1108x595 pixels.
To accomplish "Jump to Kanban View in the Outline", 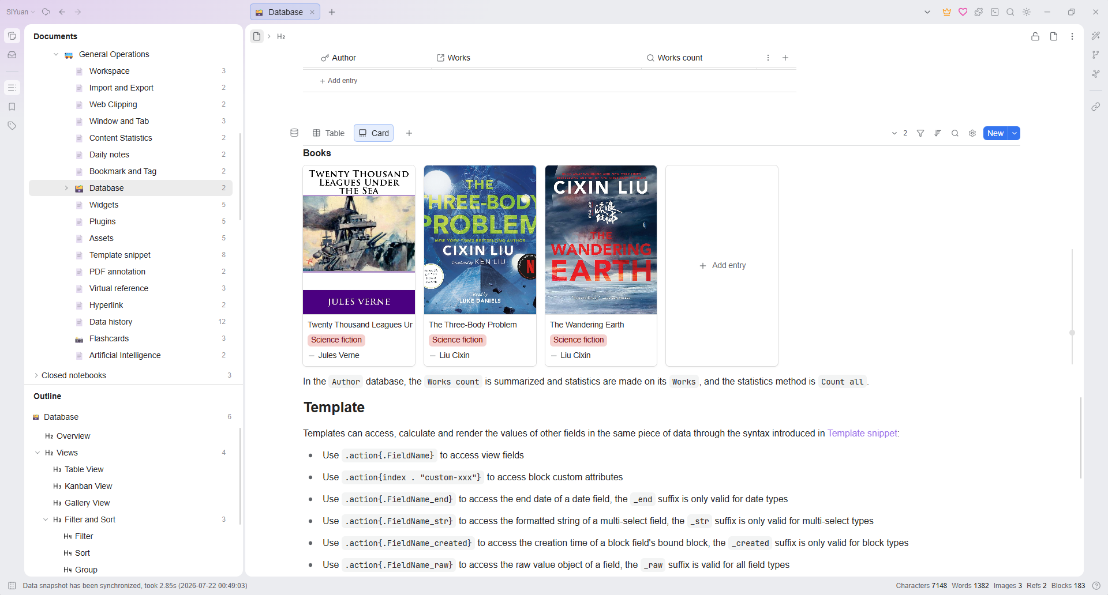I will [x=88, y=486].
